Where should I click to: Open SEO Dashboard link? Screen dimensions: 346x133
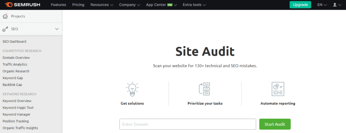point(14,42)
